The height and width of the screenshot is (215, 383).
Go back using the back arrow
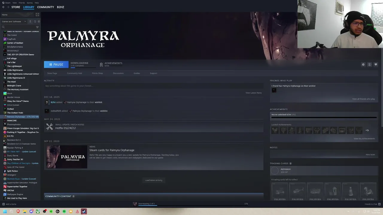[x=3, y=7]
